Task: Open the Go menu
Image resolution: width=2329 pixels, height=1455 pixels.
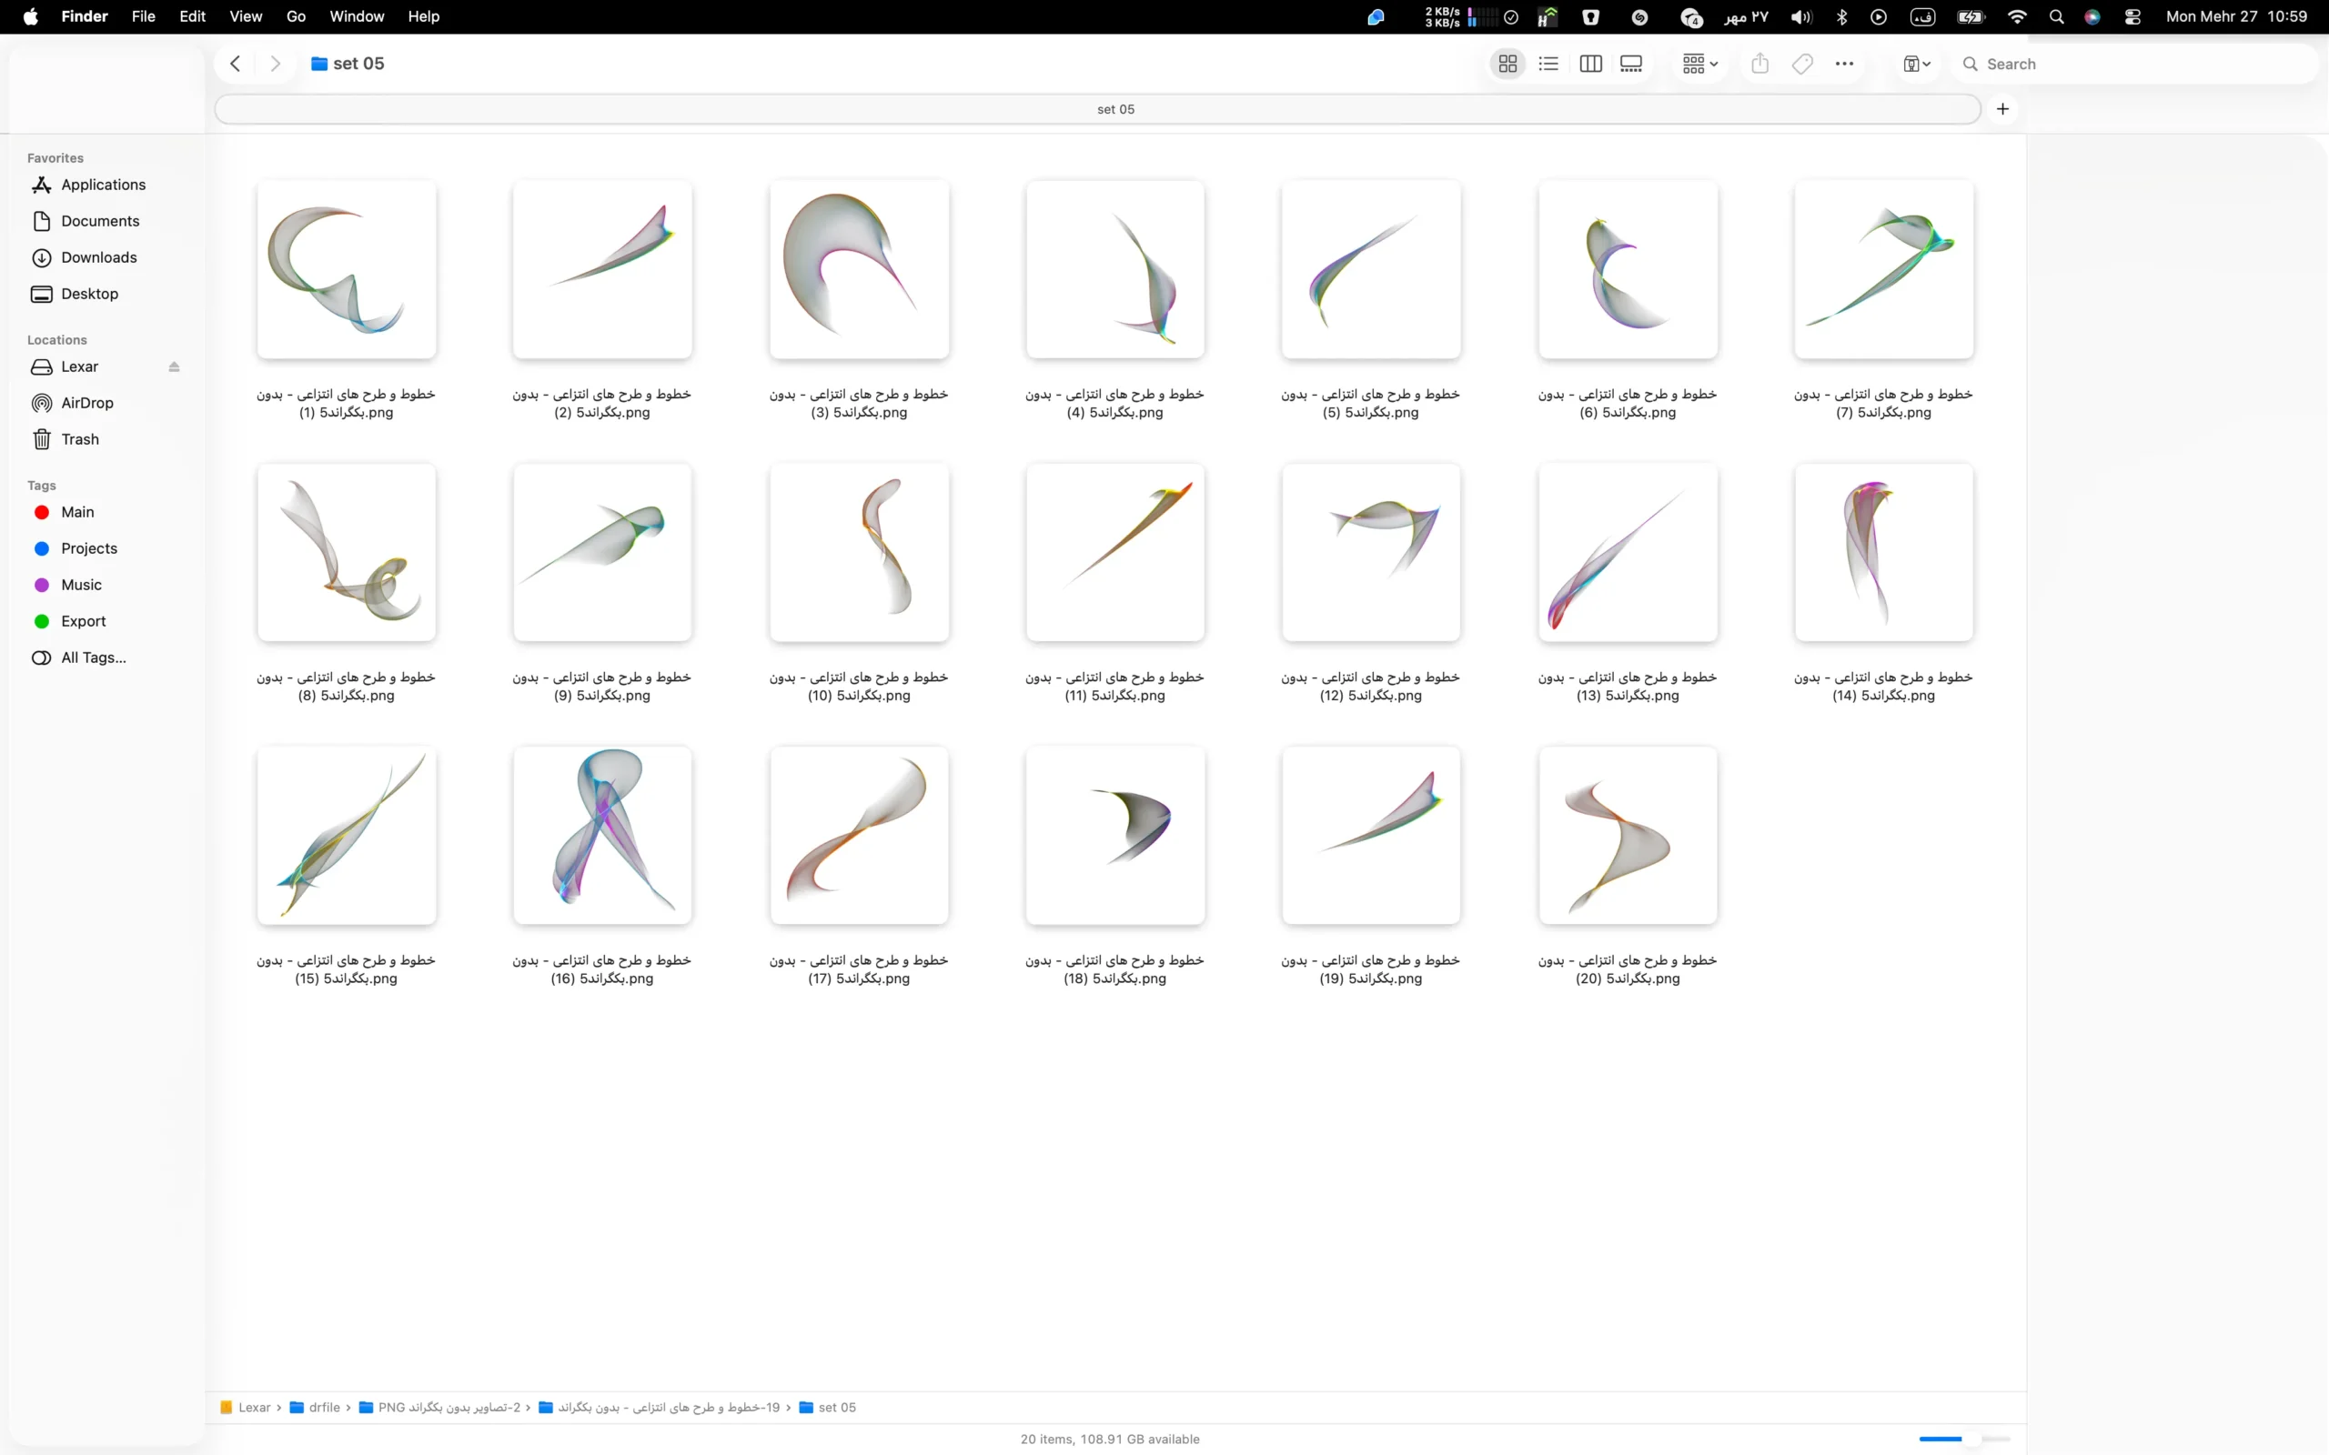Action: tap(297, 16)
